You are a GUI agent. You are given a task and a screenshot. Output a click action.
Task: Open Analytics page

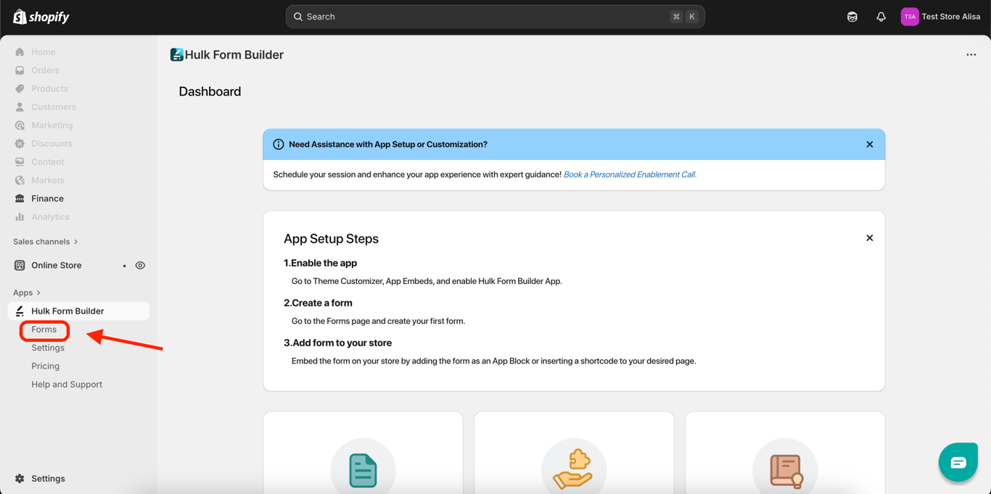click(50, 217)
